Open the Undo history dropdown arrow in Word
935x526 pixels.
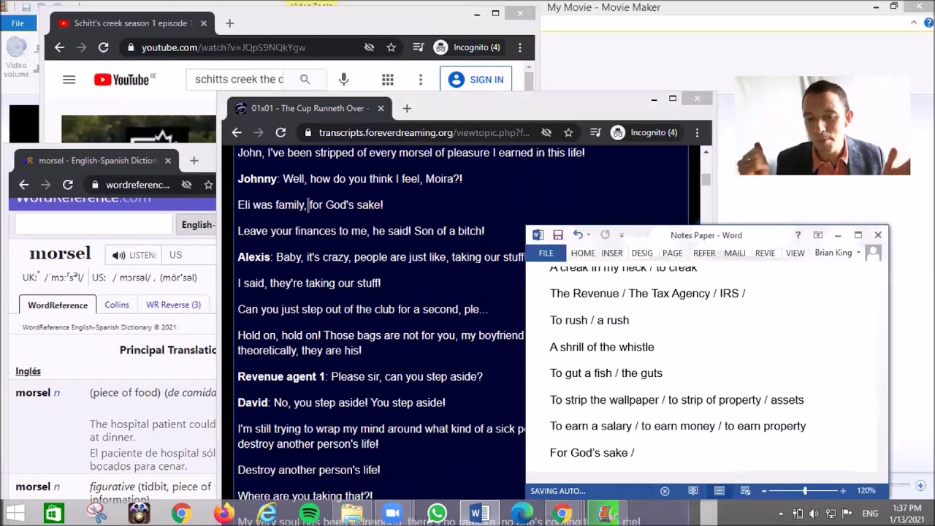pyautogui.click(x=588, y=235)
